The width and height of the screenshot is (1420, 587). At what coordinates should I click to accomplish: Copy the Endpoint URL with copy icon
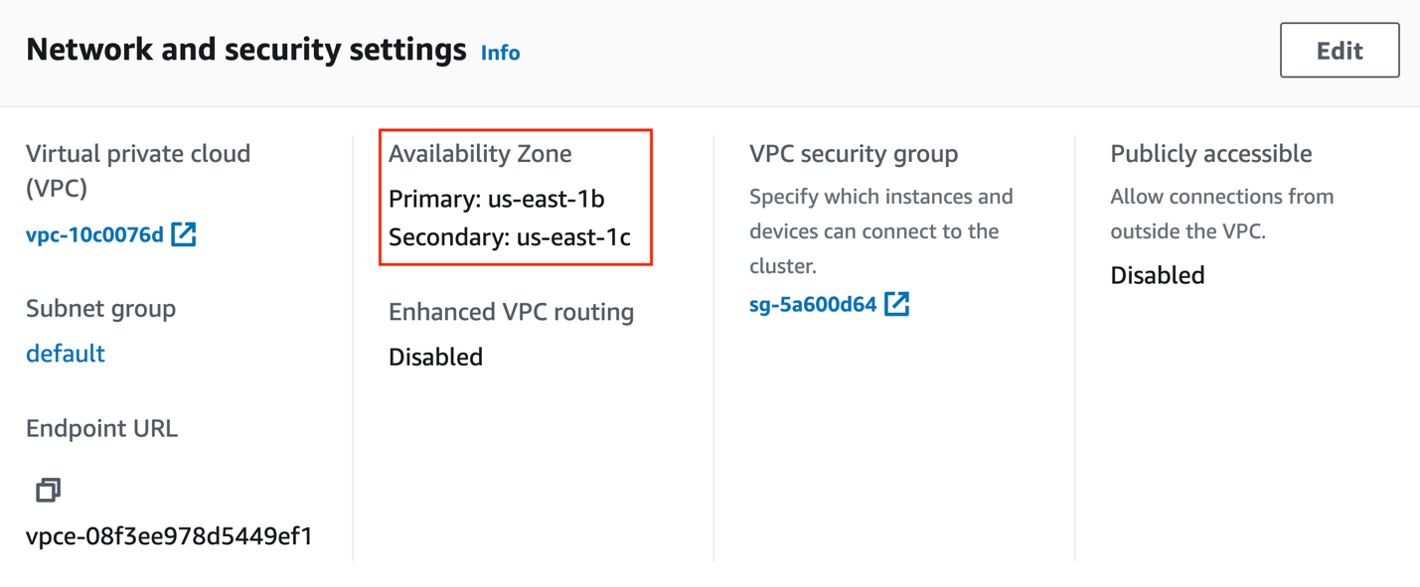click(x=48, y=490)
